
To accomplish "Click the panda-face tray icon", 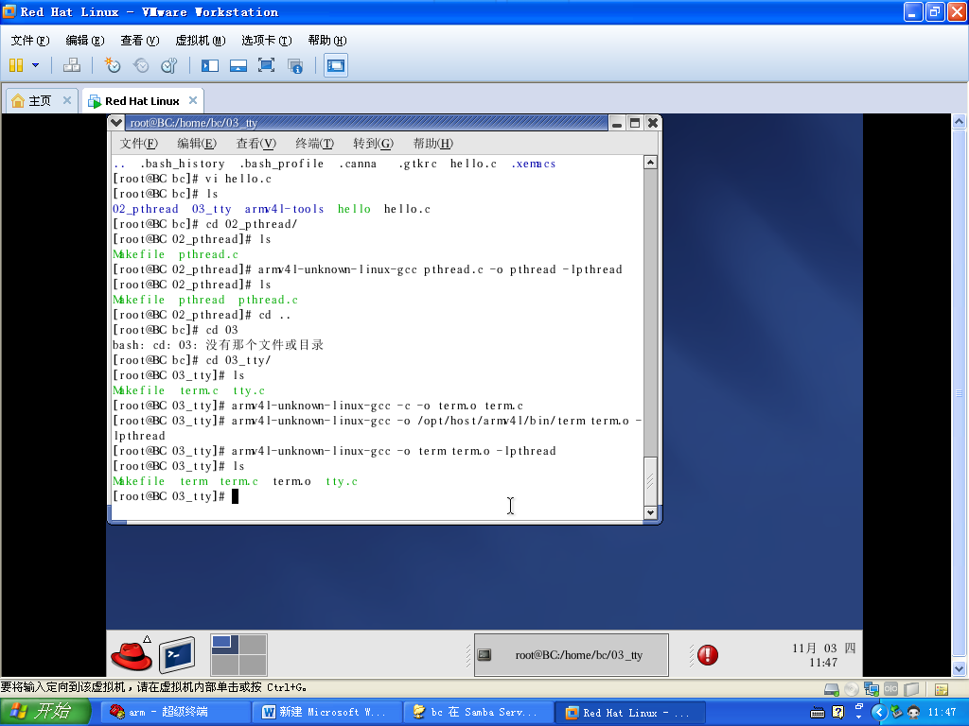I will (x=913, y=713).
